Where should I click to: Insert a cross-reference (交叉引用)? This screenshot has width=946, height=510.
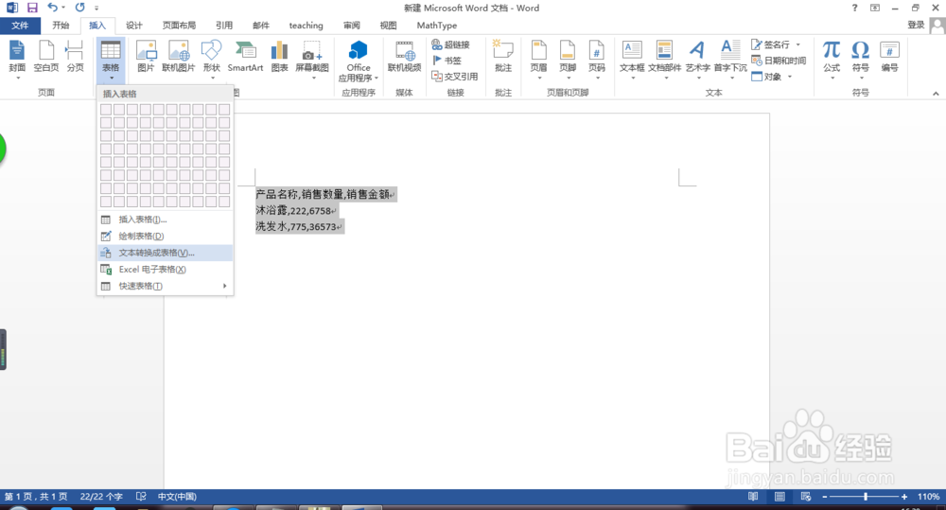tap(455, 77)
